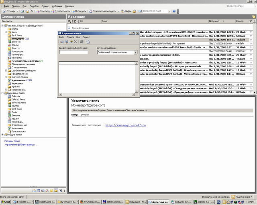Click Add to Contacts book icon in Адресная книга
Image resolution: width=257 pixels, height=205 pixels.
coord(82,42)
